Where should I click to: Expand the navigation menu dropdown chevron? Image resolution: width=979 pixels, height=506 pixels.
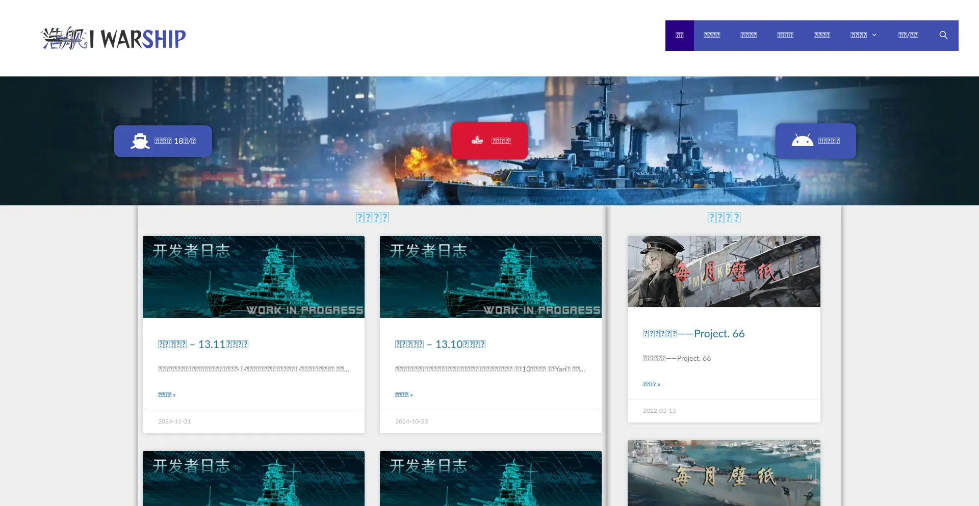874,35
